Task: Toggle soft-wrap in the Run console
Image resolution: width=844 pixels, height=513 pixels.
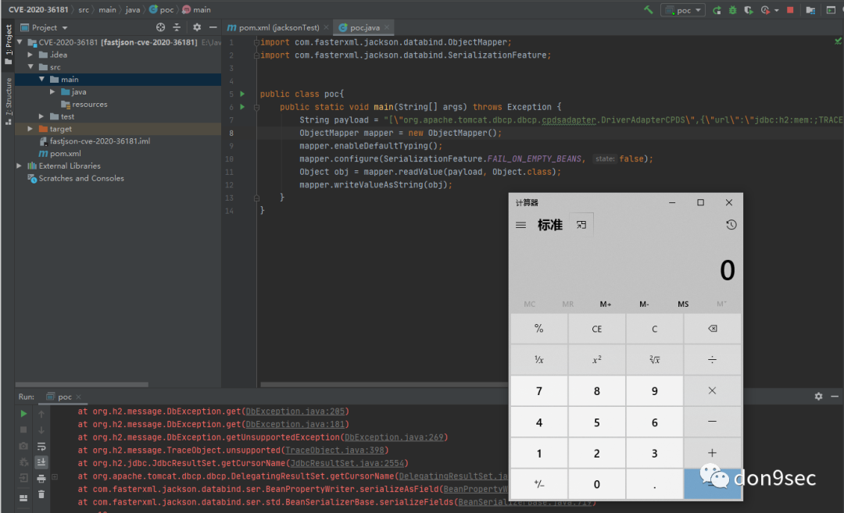Action: [x=41, y=447]
